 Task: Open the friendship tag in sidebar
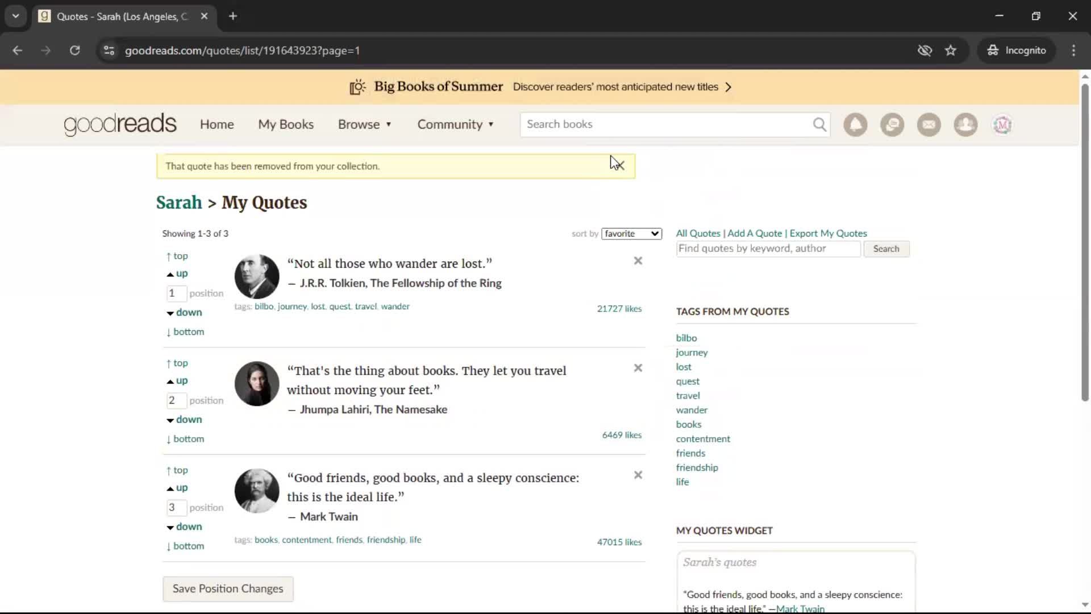[697, 468]
